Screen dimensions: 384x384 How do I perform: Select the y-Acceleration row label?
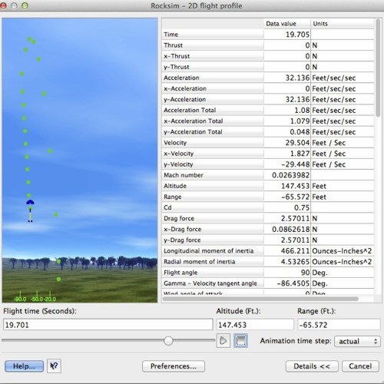[x=185, y=99]
